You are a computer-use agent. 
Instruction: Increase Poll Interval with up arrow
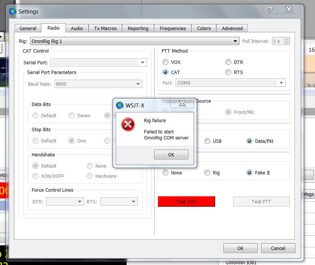tap(287, 39)
